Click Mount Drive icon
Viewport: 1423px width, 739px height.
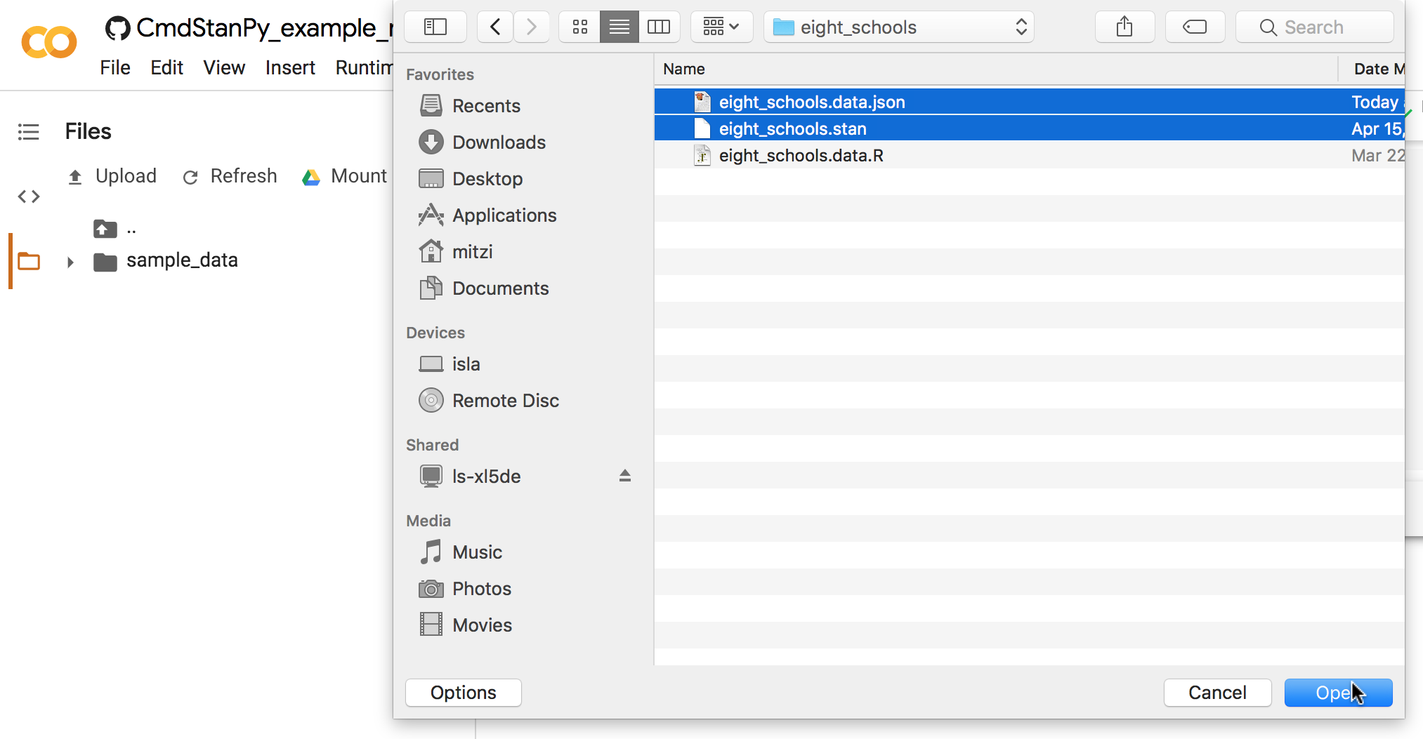311,177
